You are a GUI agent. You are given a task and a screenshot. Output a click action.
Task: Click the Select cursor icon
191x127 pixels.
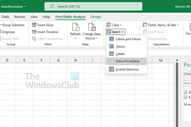click(x=109, y=32)
